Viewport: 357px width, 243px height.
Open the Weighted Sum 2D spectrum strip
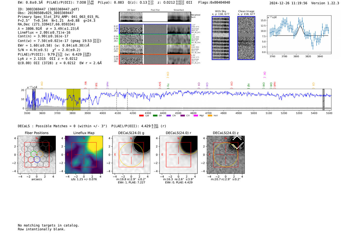(155, 17)
